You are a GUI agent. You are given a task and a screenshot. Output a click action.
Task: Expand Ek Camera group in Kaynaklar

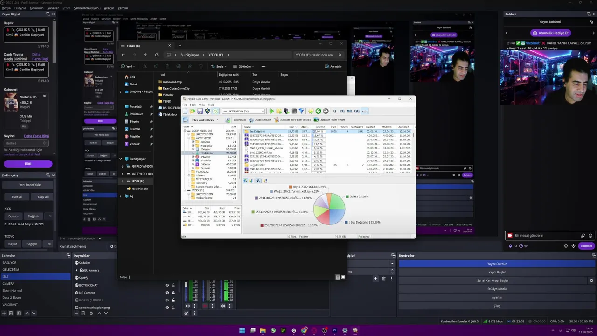pos(76,270)
